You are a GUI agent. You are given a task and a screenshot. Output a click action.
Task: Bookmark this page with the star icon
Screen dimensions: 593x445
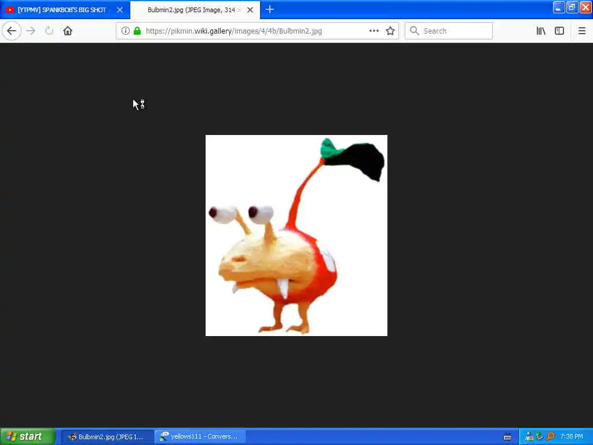390,31
